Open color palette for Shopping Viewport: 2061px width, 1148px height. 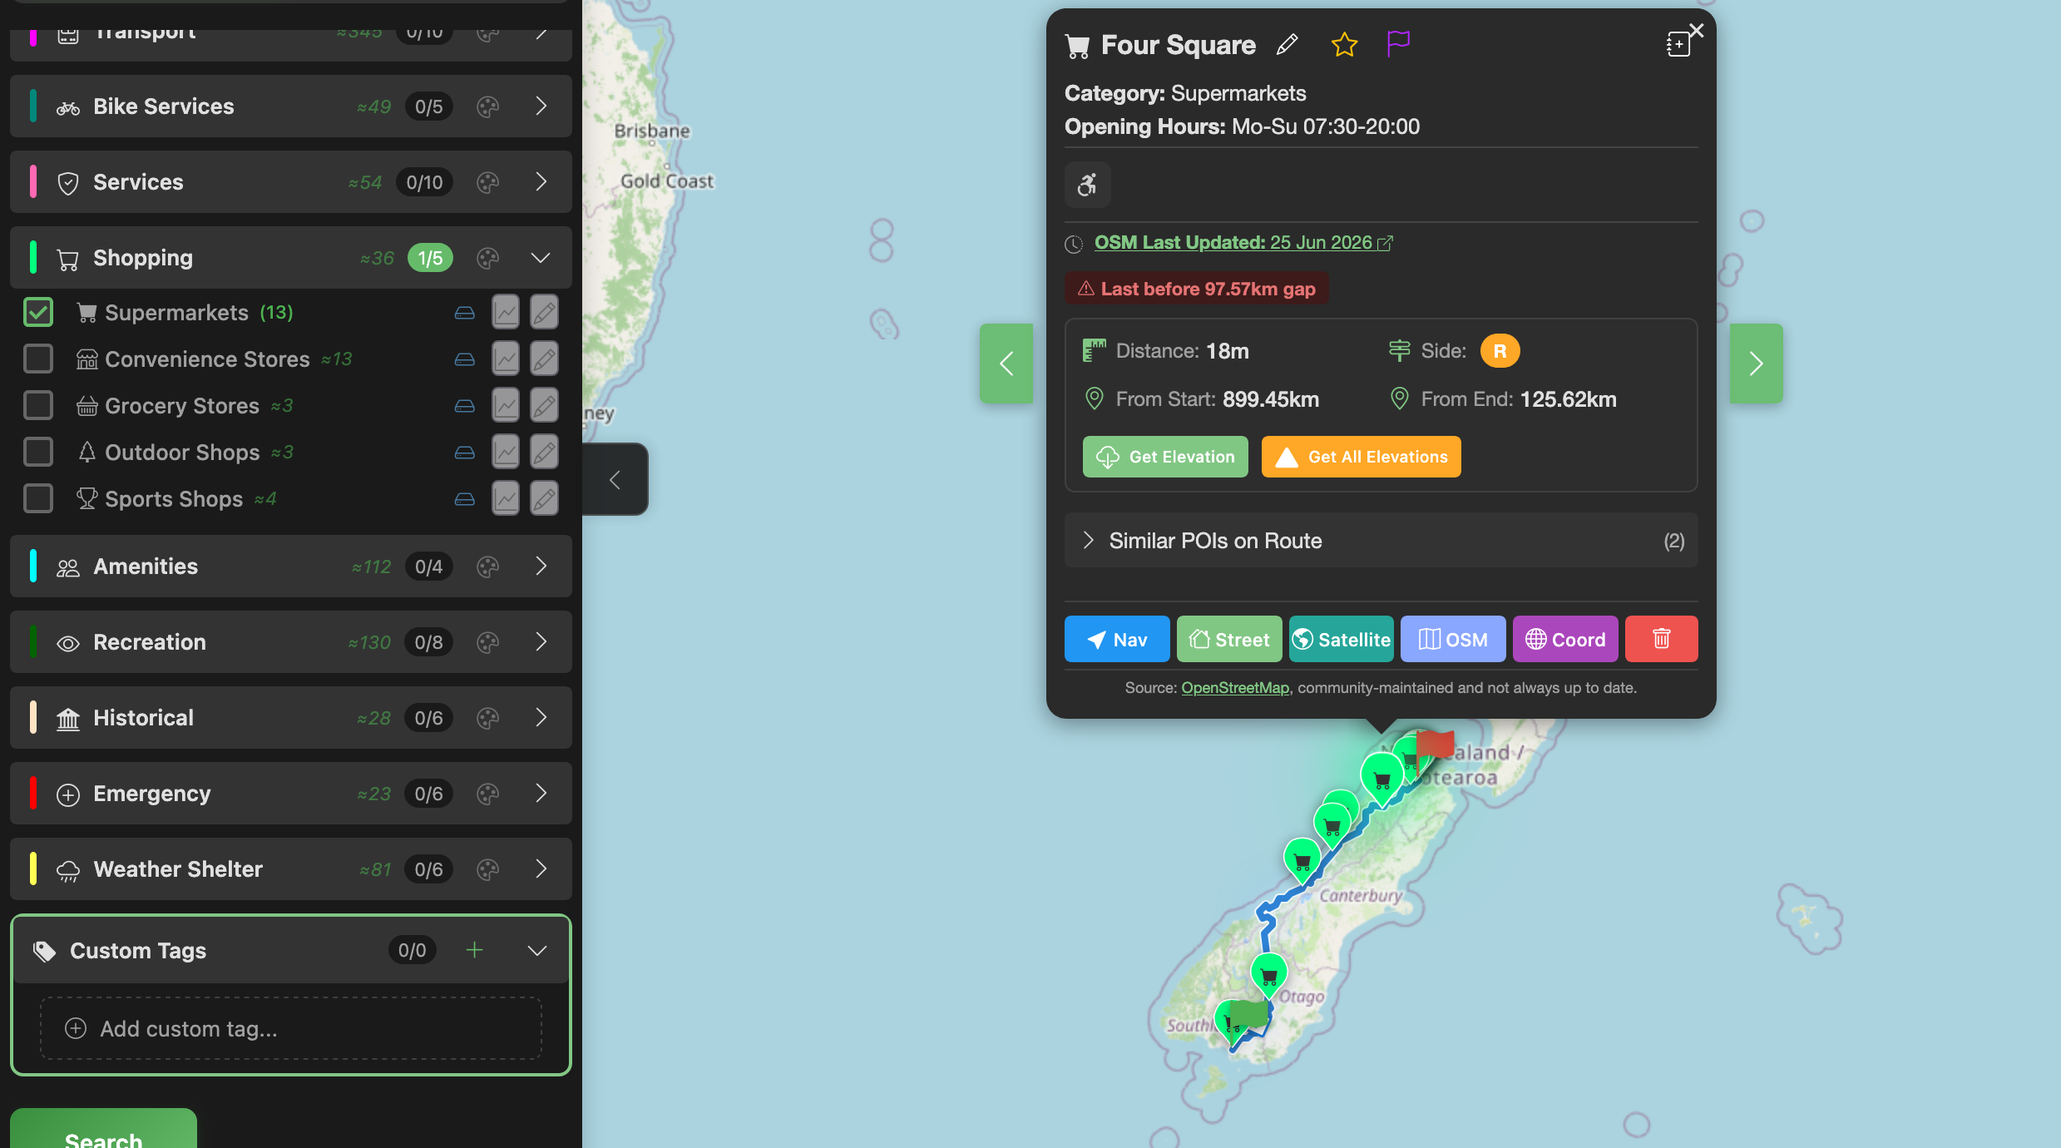[x=488, y=258]
